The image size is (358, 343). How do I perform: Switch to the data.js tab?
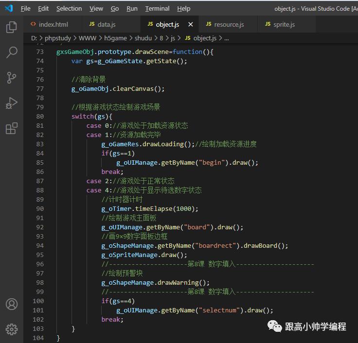[x=111, y=24]
